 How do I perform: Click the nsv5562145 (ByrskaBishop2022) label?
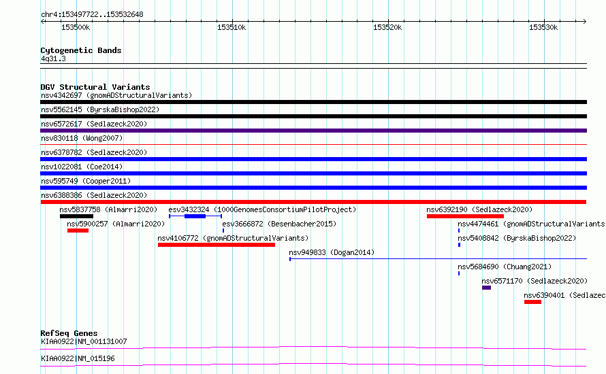coord(100,109)
